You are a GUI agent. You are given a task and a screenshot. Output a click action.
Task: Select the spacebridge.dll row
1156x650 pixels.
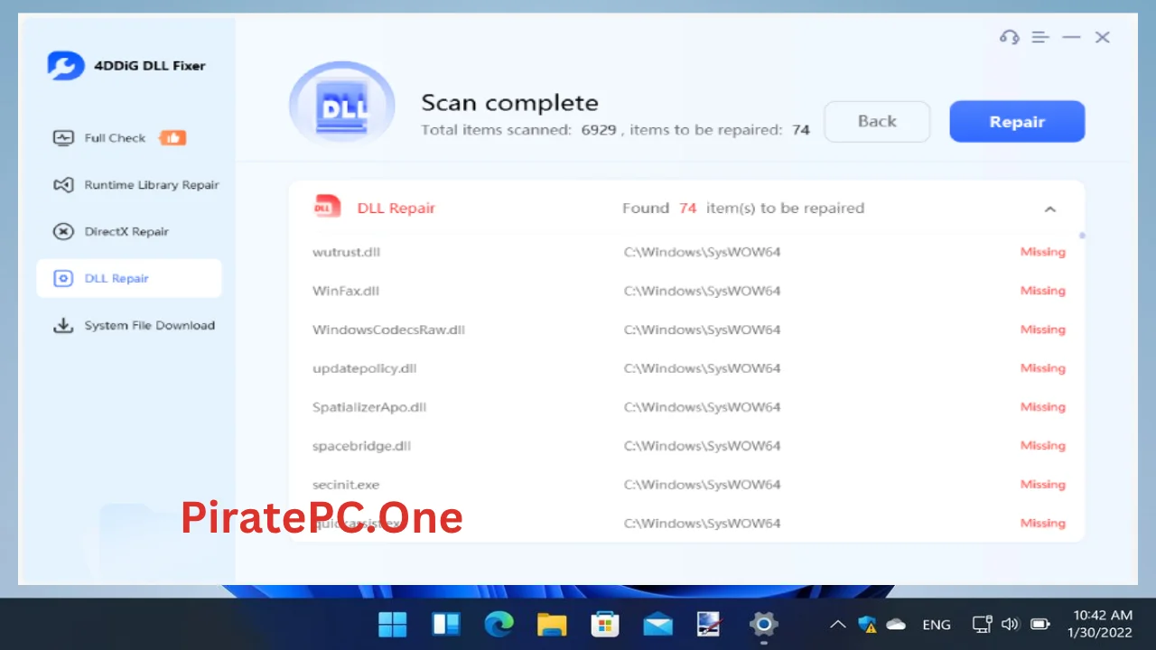pos(687,446)
